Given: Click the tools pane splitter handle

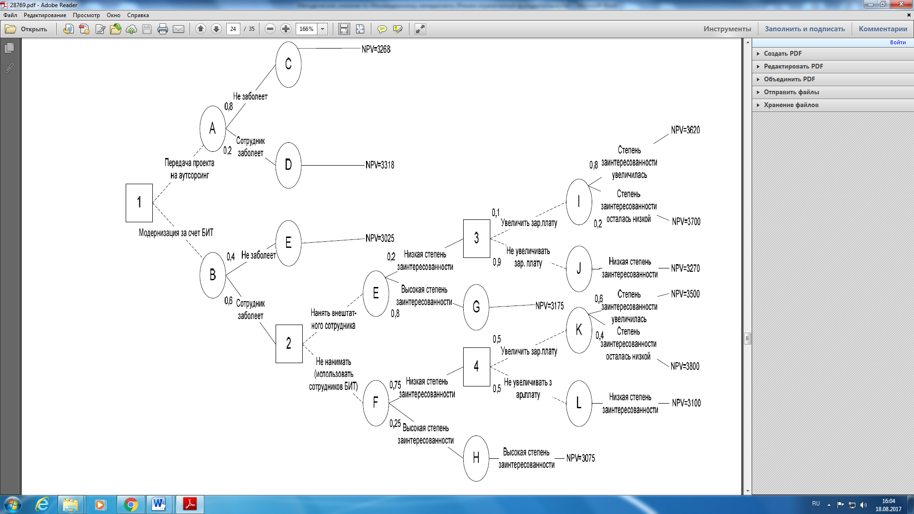Looking at the screenshot, I should point(747,338).
